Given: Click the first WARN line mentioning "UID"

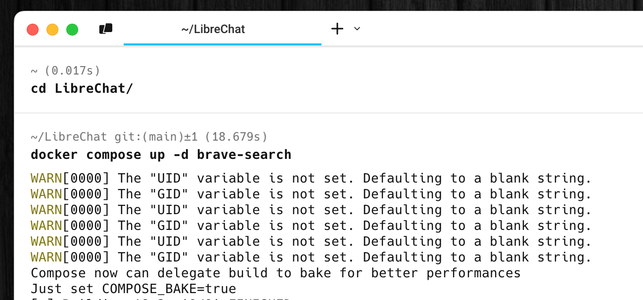Looking at the screenshot, I should click(311, 178).
